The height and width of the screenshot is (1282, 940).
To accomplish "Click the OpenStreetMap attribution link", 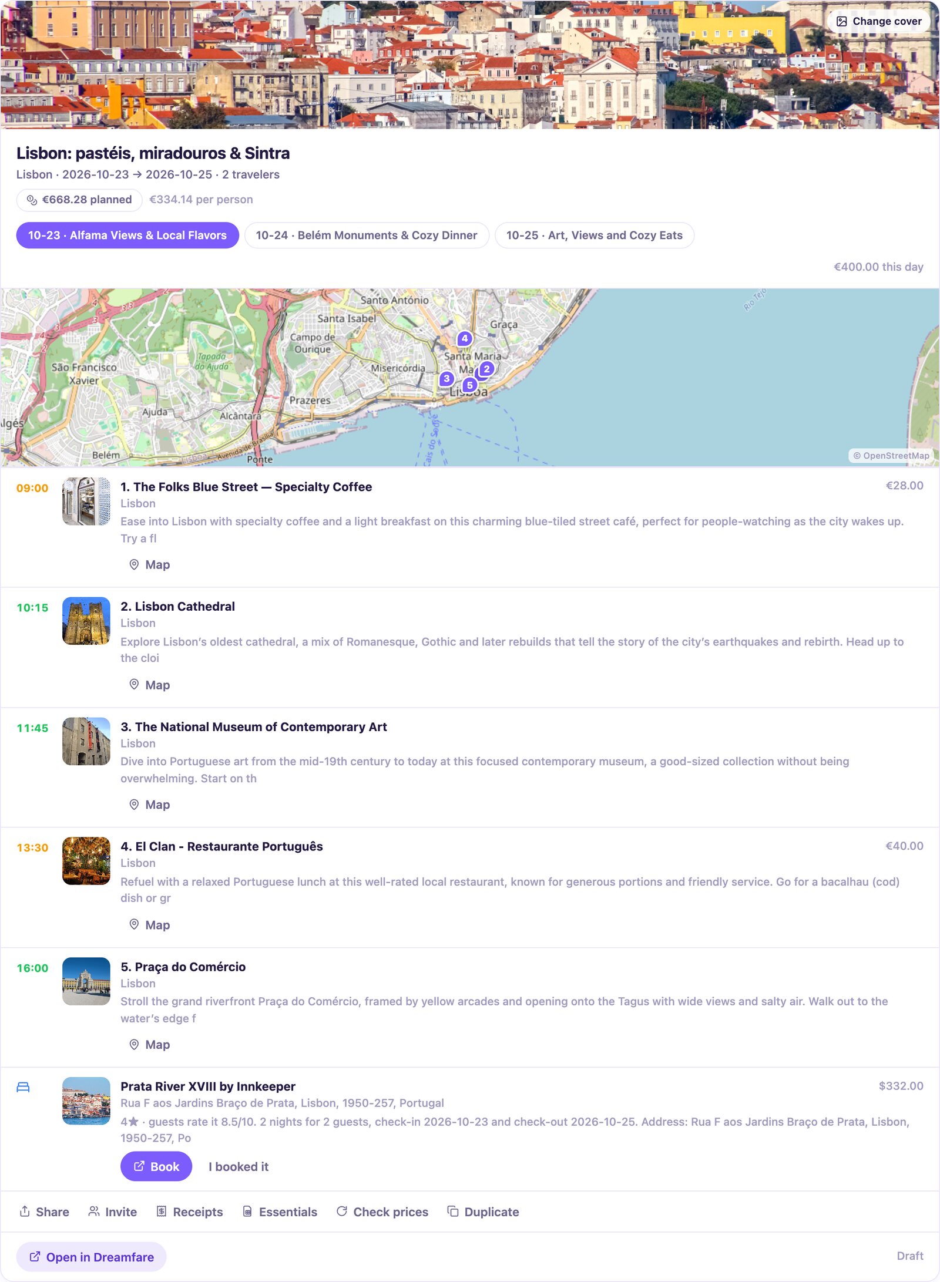I will coord(891,456).
